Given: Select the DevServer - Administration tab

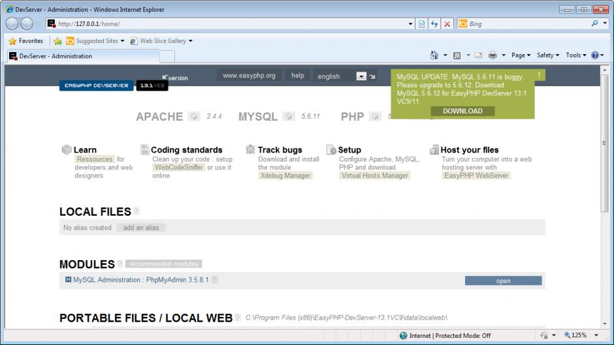Looking at the screenshot, I should coord(55,56).
